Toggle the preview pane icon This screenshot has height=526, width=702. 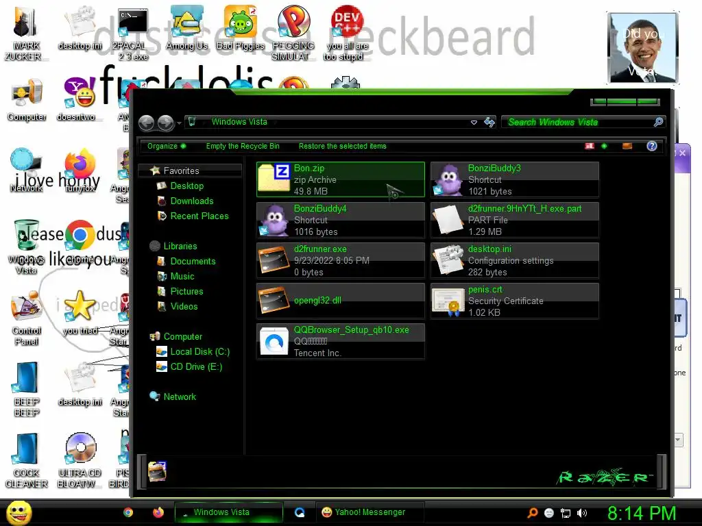point(627,146)
